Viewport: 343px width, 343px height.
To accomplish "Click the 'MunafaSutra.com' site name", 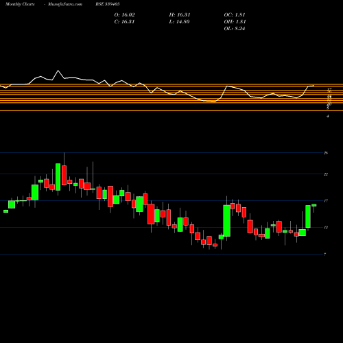I will pyautogui.click(x=65, y=4).
